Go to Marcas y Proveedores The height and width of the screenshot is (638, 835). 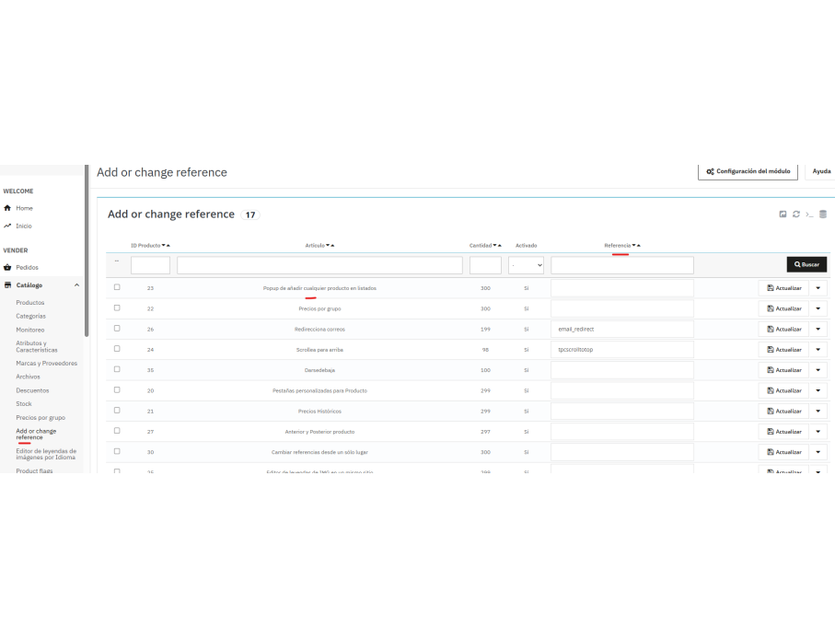click(x=46, y=364)
